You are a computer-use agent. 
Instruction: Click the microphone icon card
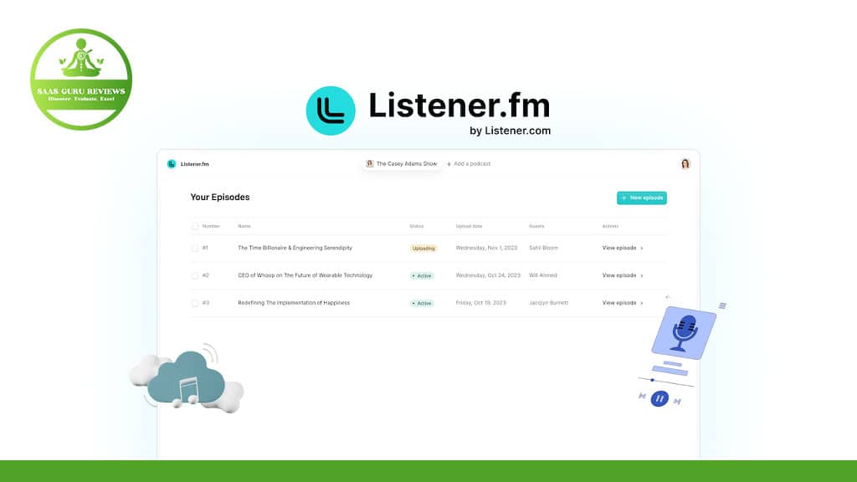point(684,332)
